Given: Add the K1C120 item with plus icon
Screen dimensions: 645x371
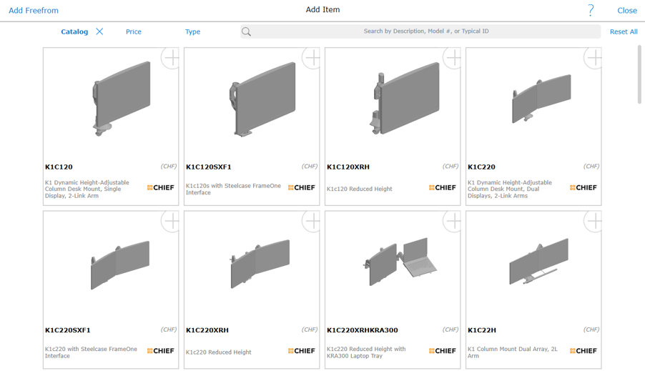Looking at the screenshot, I should click(x=170, y=58).
